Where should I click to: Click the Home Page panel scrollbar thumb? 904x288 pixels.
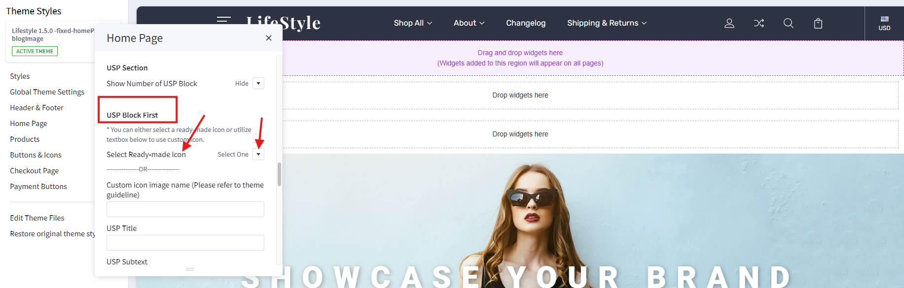[279, 174]
